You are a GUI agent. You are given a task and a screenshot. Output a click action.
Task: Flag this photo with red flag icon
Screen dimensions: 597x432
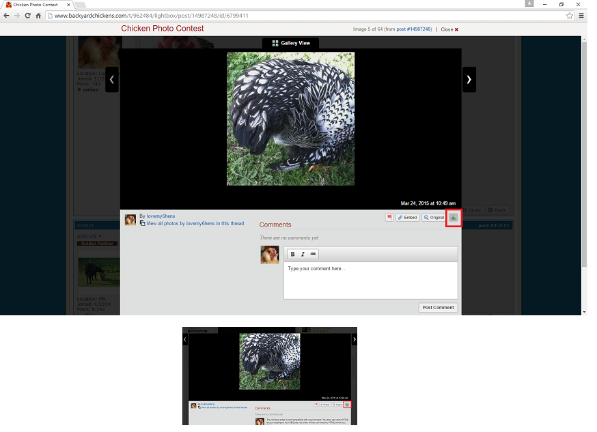(x=389, y=218)
